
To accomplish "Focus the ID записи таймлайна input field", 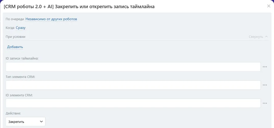I will pyautogui.click(x=133, y=67).
